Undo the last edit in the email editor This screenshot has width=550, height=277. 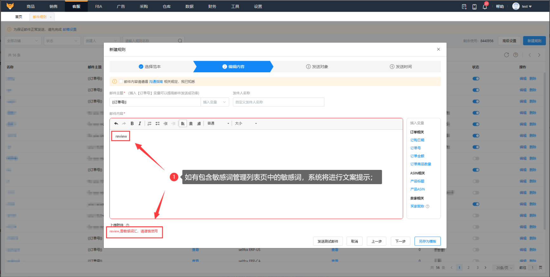pyautogui.click(x=116, y=124)
